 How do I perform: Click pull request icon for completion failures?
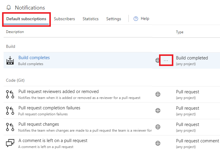tap(10, 111)
